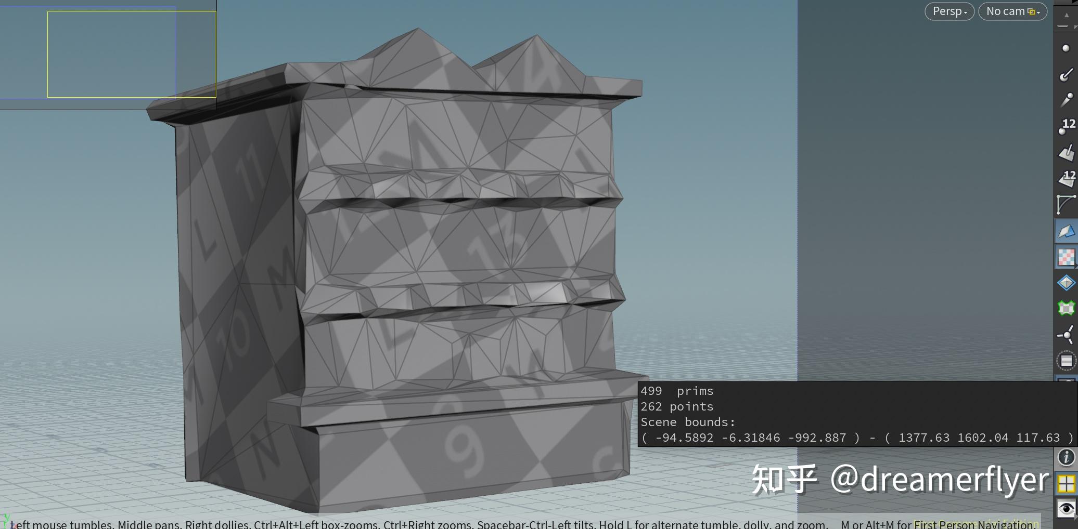Enable the green UV overlay display
Viewport: 1078px width, 529px height.
pyautogui.click(x=1066, y=308)
